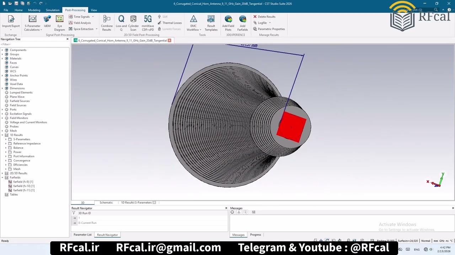455x255 pixels.
Task: Close the antenna project document tab
Action: click(170, 40)
